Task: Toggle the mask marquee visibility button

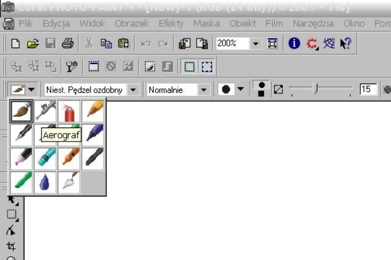Action: [206, 67]
